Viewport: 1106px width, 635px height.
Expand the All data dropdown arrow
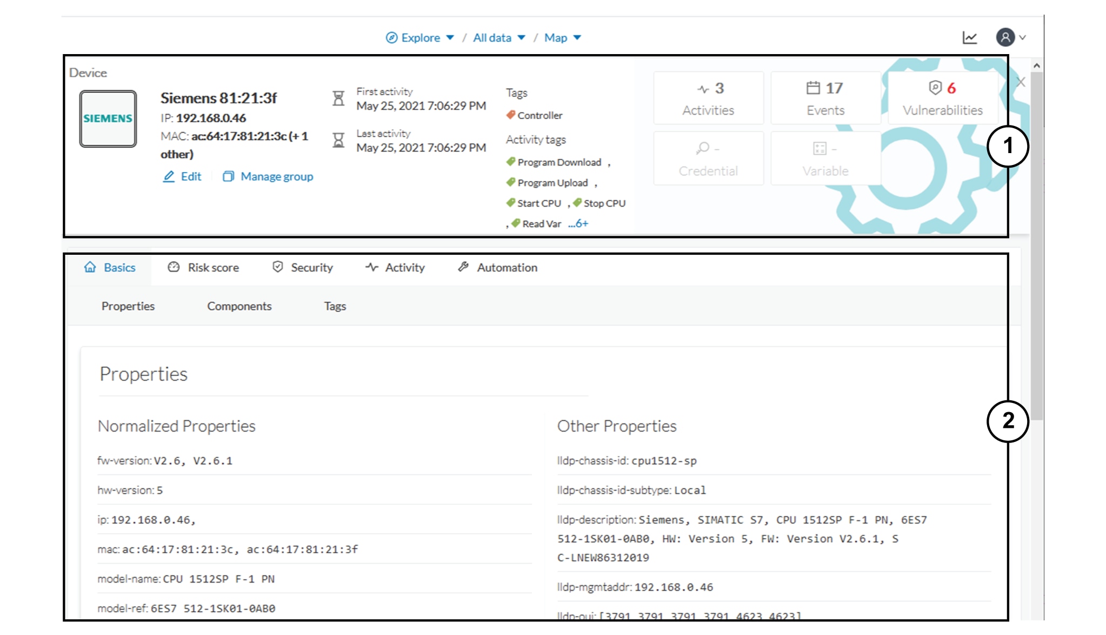521,38
